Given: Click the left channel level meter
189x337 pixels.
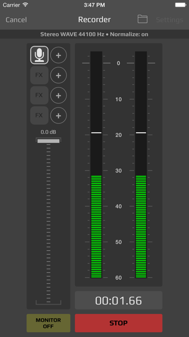Looking at the screenshot, I should pyautogui.click(x=96, y=165).
